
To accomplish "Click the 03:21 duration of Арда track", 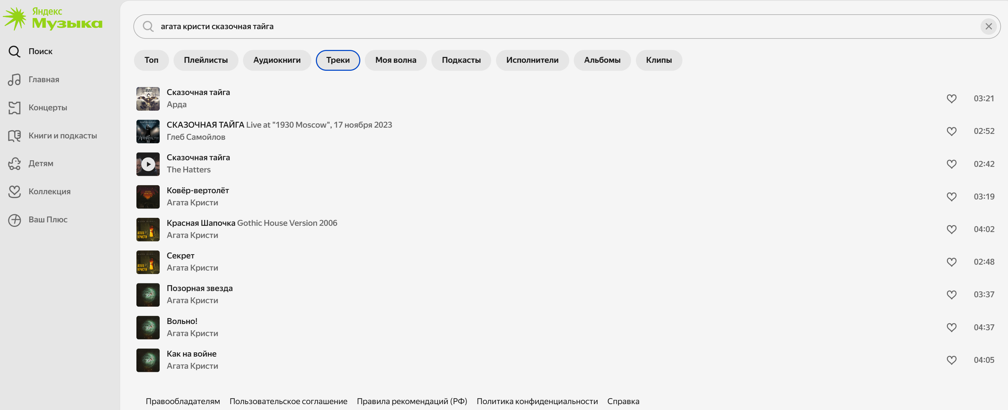I will (x=984, y=99).
